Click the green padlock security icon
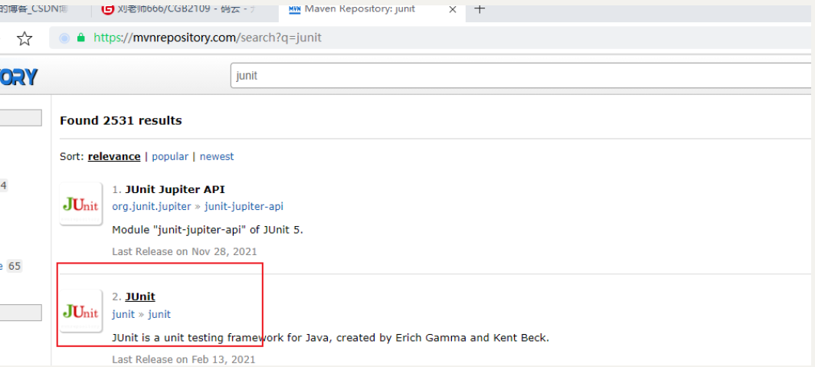This screenshot has width=815, height=367. pyautogui.click(x=80, y=38)
